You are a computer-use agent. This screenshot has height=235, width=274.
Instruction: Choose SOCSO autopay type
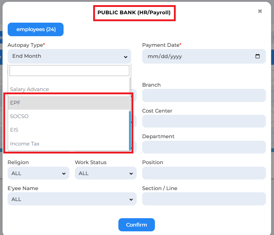69,116
